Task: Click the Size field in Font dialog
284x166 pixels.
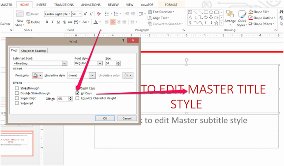Action: 111,63
